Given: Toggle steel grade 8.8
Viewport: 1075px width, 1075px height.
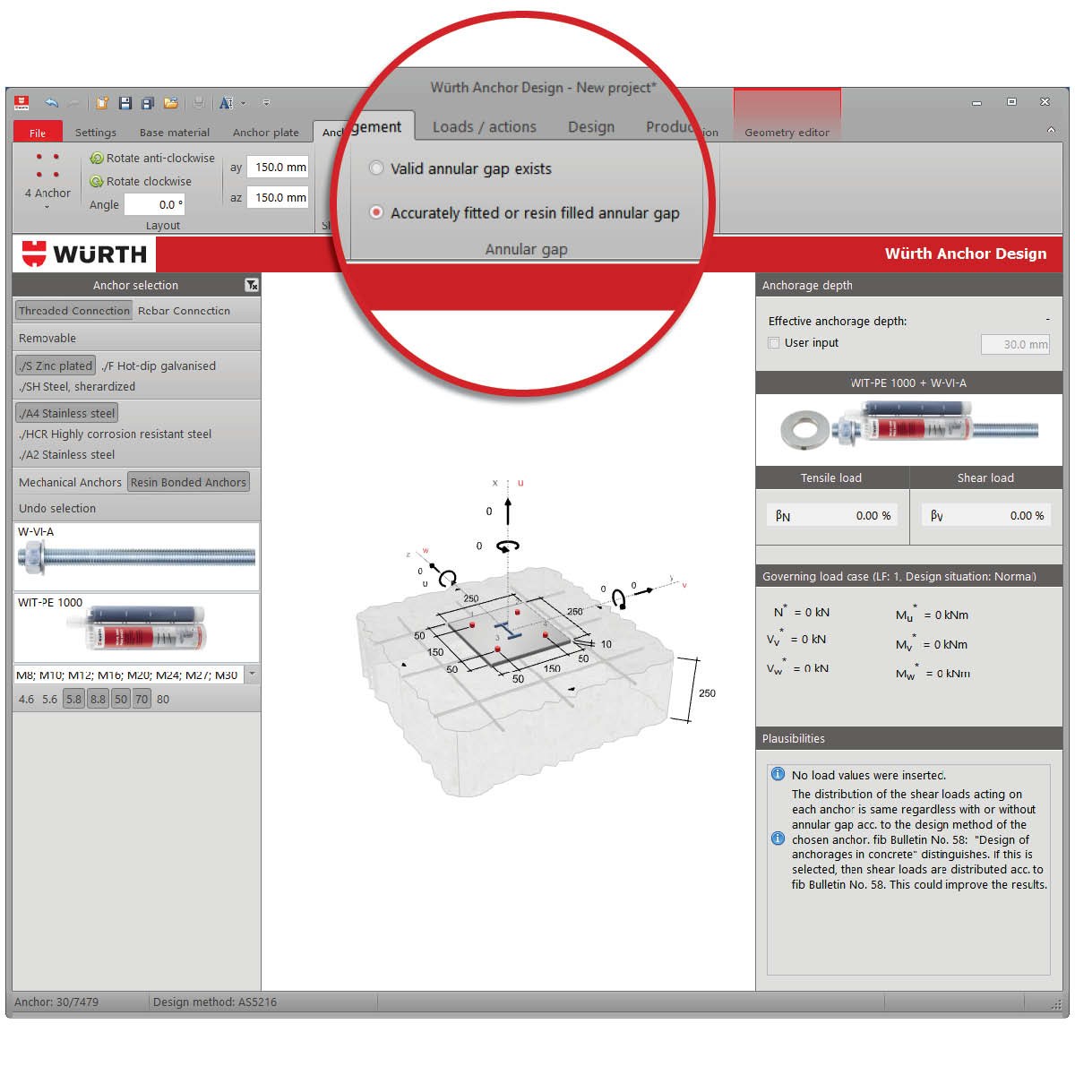Looking at the screenshot, I should [x=98, y=700].
